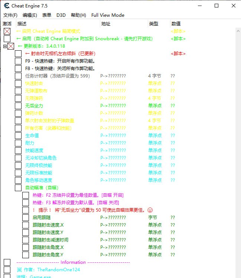This screenshot has height=278, width=241.
Task: Activate 跟随射击角度.X checkbox
Action: tap(26, 247)
